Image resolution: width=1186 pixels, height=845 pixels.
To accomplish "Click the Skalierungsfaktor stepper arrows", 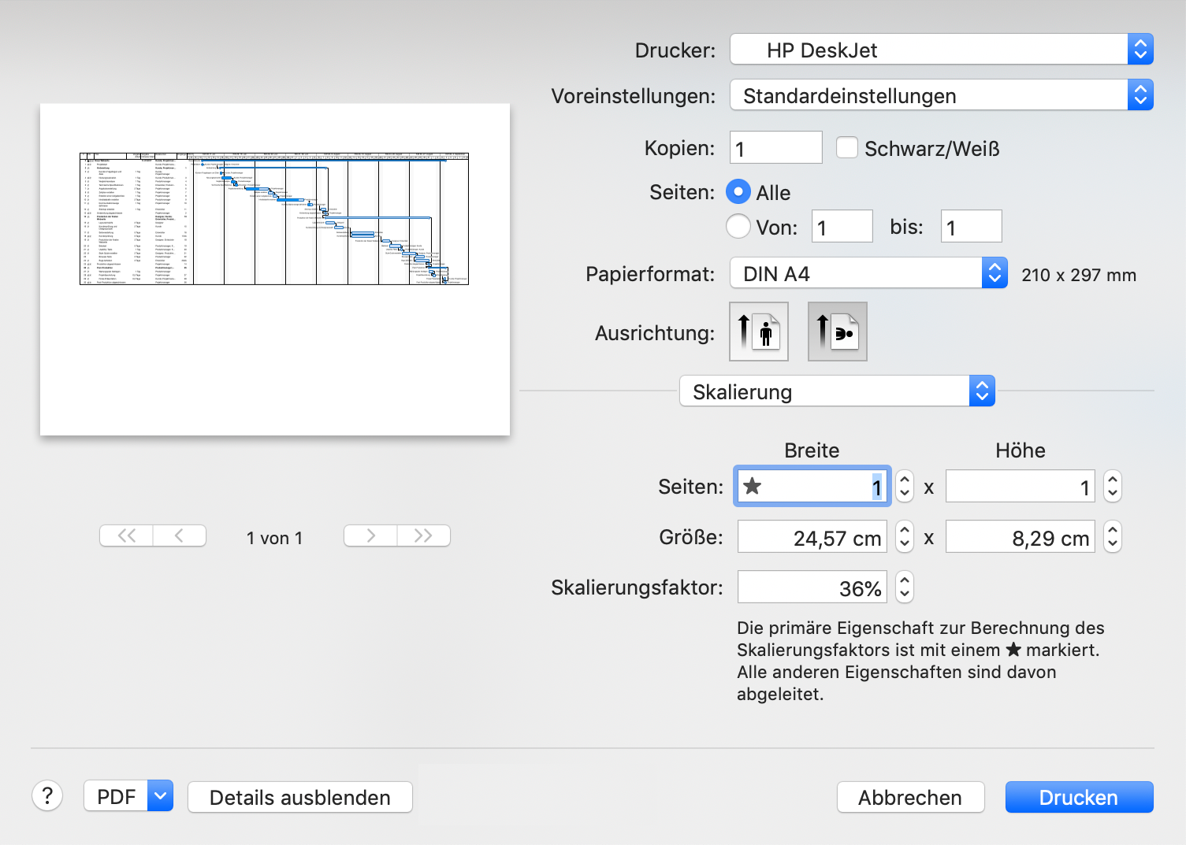I will (x=905, y=587).
